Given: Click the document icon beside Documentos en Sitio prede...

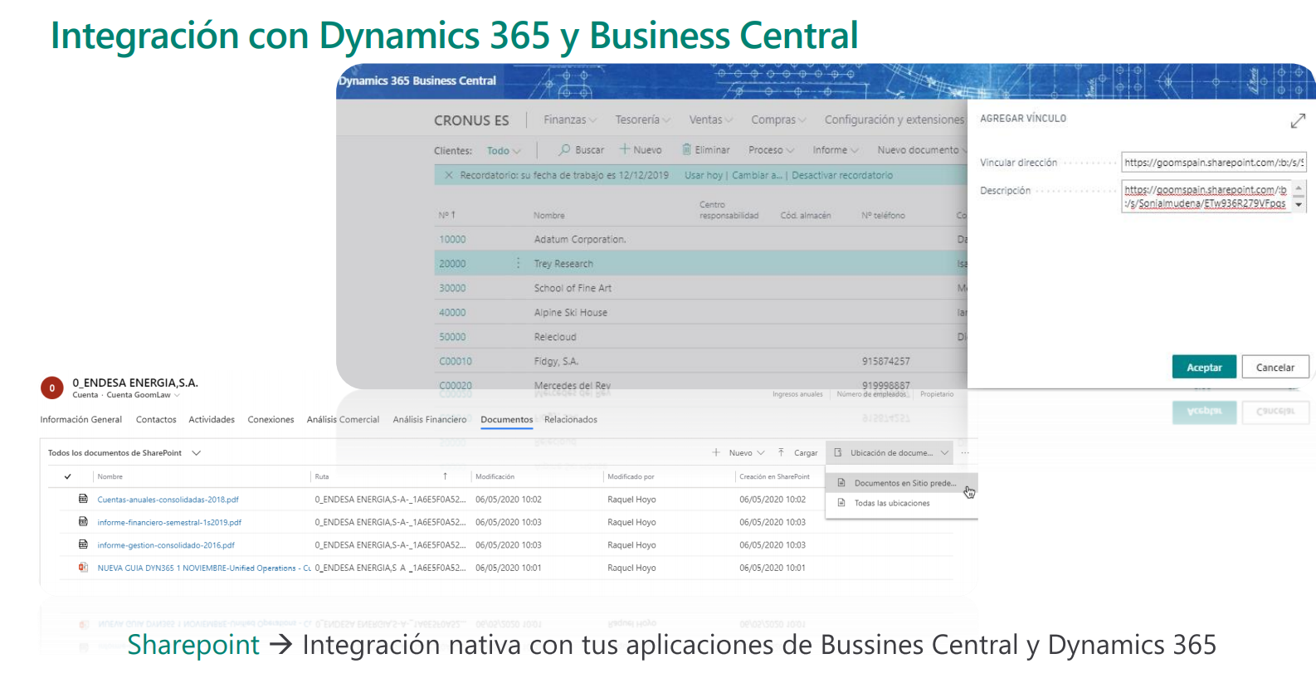Looking at the screenshot, I should pos(841,483).
